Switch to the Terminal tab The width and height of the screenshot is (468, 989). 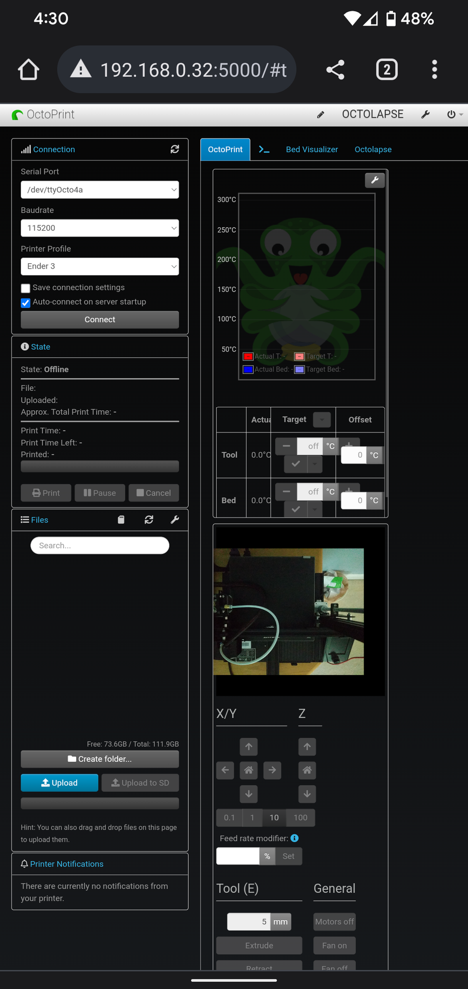264,150
